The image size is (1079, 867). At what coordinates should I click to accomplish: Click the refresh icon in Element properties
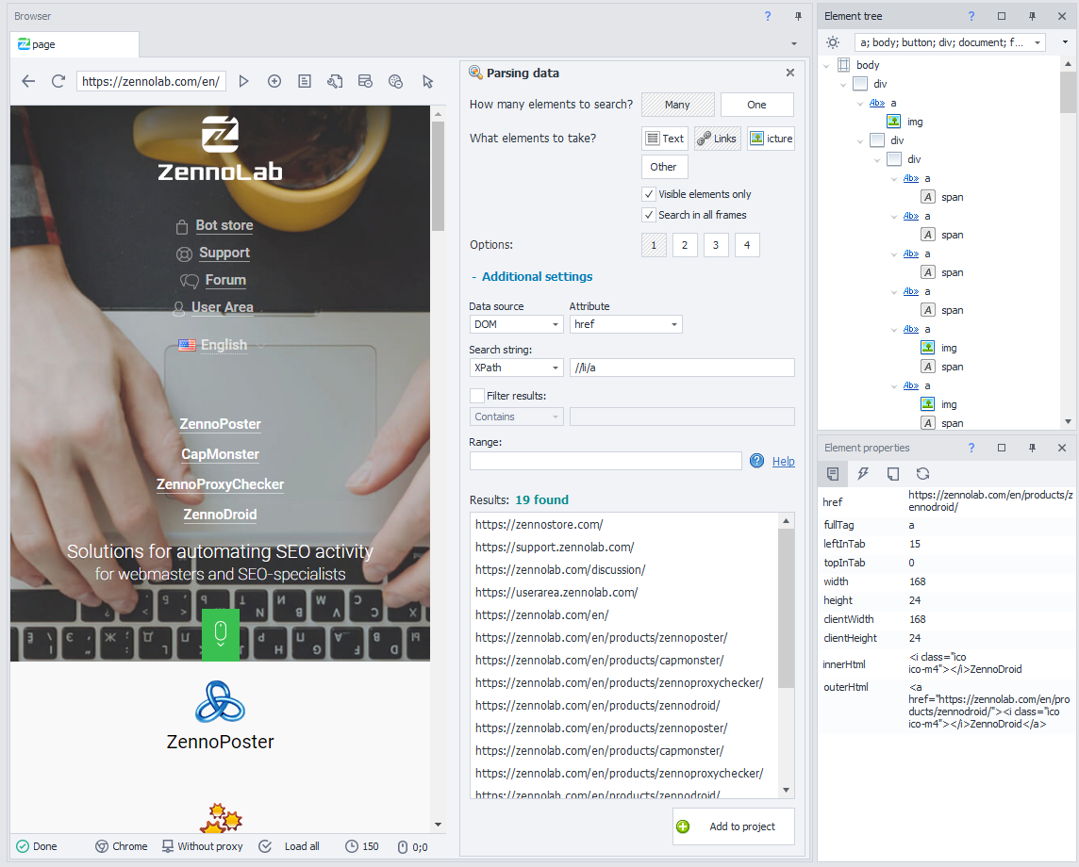922,474
